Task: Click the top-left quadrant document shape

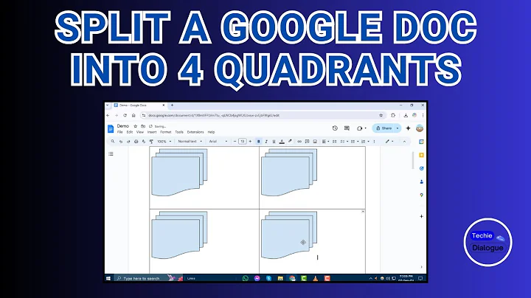Action: (x=179, y=173)
